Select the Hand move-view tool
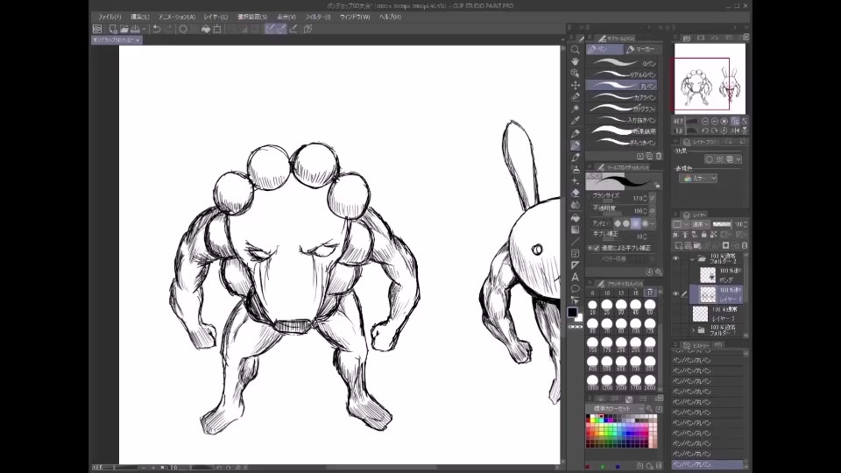 [575, 61]
